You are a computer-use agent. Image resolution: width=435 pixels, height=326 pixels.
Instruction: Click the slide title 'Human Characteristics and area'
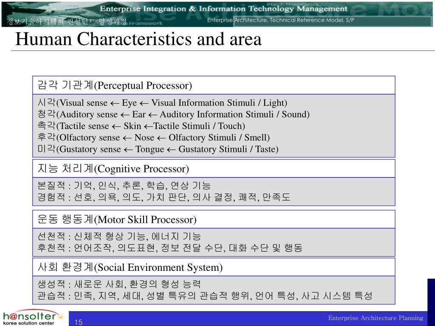(x=138, y=39)
